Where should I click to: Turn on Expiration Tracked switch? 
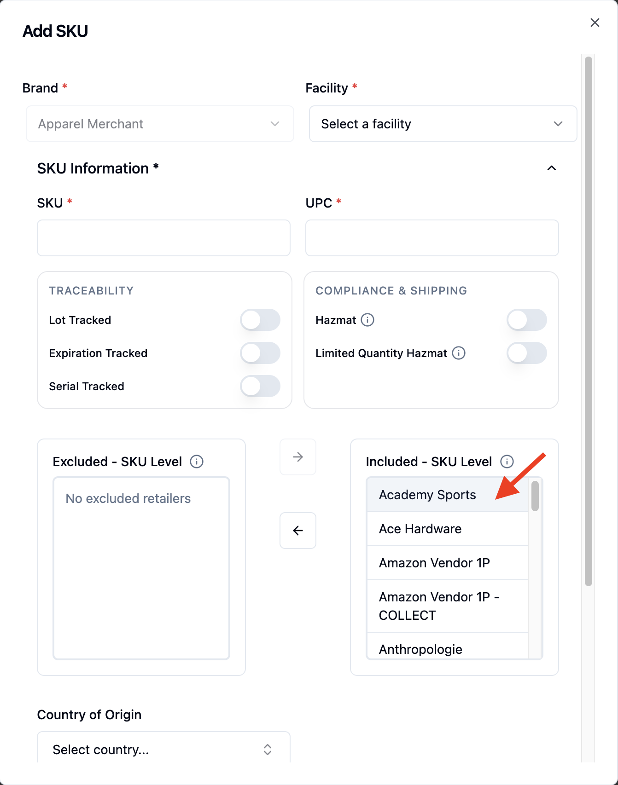[260, 353]
